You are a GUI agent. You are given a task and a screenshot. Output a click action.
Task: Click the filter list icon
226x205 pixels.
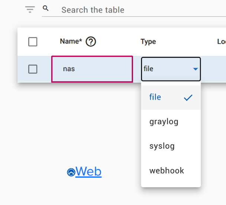click(30, 10)
